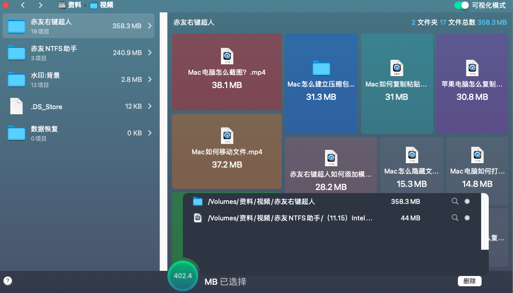Click the 2 文件夹 count text
The height and width of the screenshot is (293, 513).
coord(424,22)
